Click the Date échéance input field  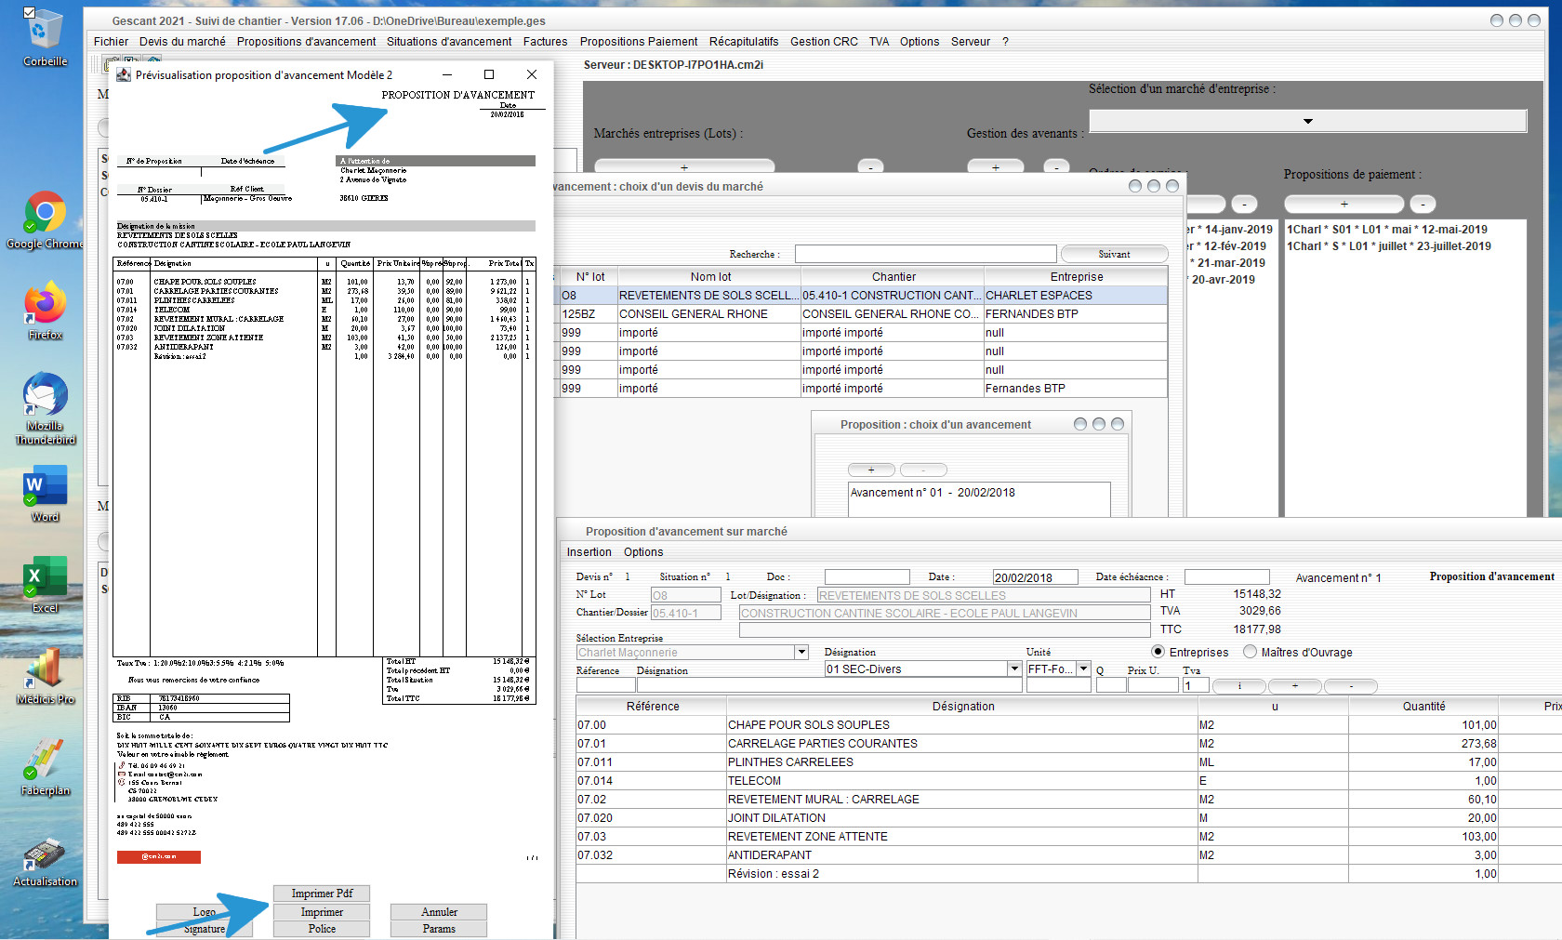coord(1226,576)
